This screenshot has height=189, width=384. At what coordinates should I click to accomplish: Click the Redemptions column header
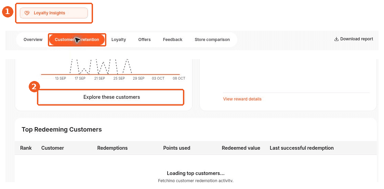[112, 148]
